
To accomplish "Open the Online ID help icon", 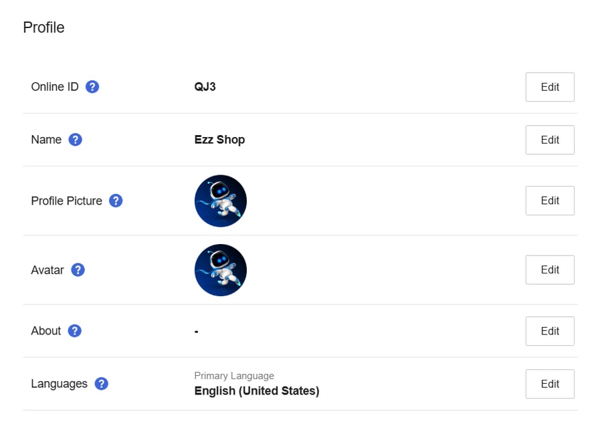I will point(92,87).
